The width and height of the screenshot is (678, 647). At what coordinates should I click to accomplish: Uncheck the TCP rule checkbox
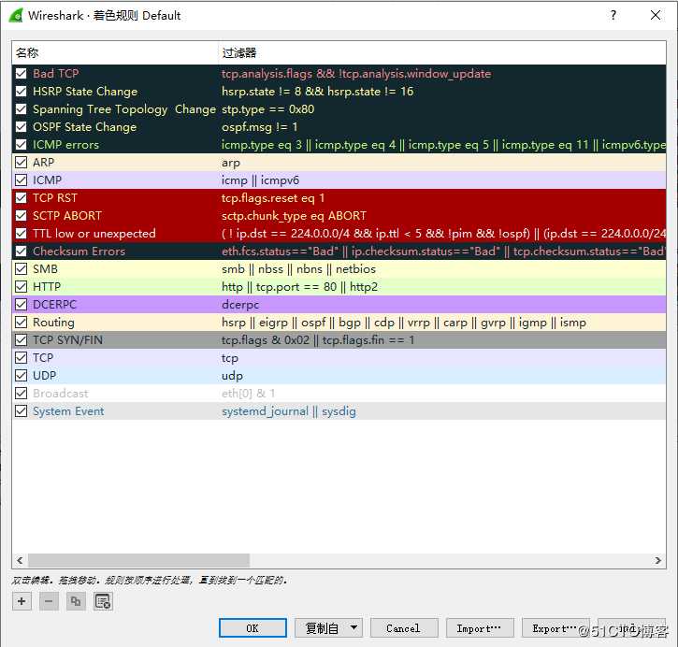tap(22, 357)
